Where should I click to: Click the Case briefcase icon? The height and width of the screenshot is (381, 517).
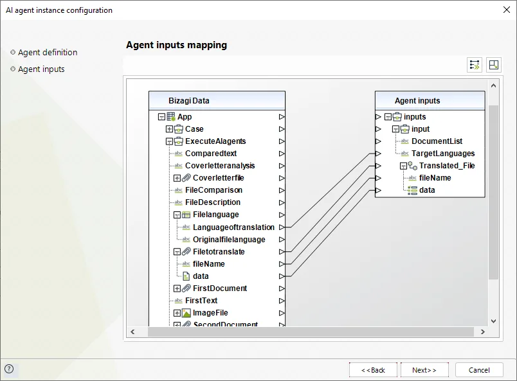coord(178,129)
